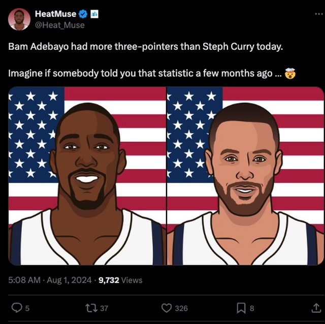Click the affiliate badge beside the checkmark
This screenshot has height=324, width=325.
tap(94, 14)
